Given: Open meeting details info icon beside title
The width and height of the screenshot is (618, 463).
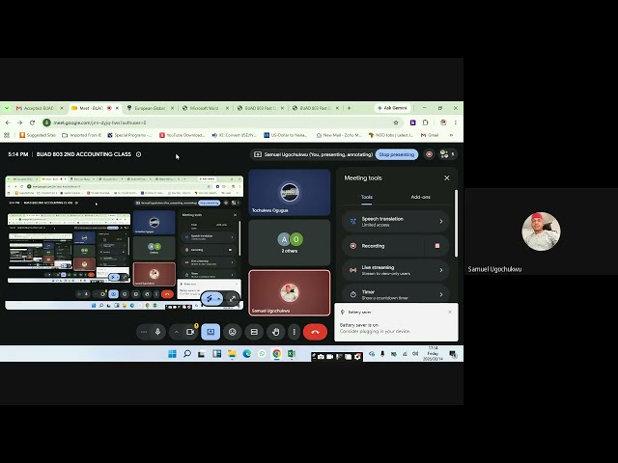Looking at the screenshot, I should tap(139, 154).
